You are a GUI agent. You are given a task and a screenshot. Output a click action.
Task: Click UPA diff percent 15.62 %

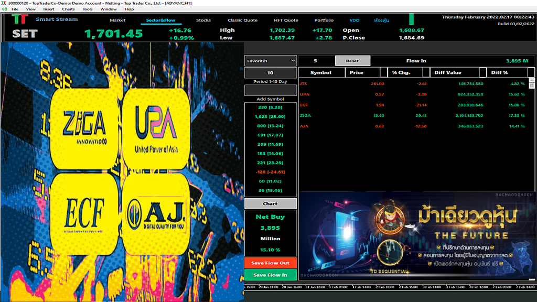pos(517,94)
